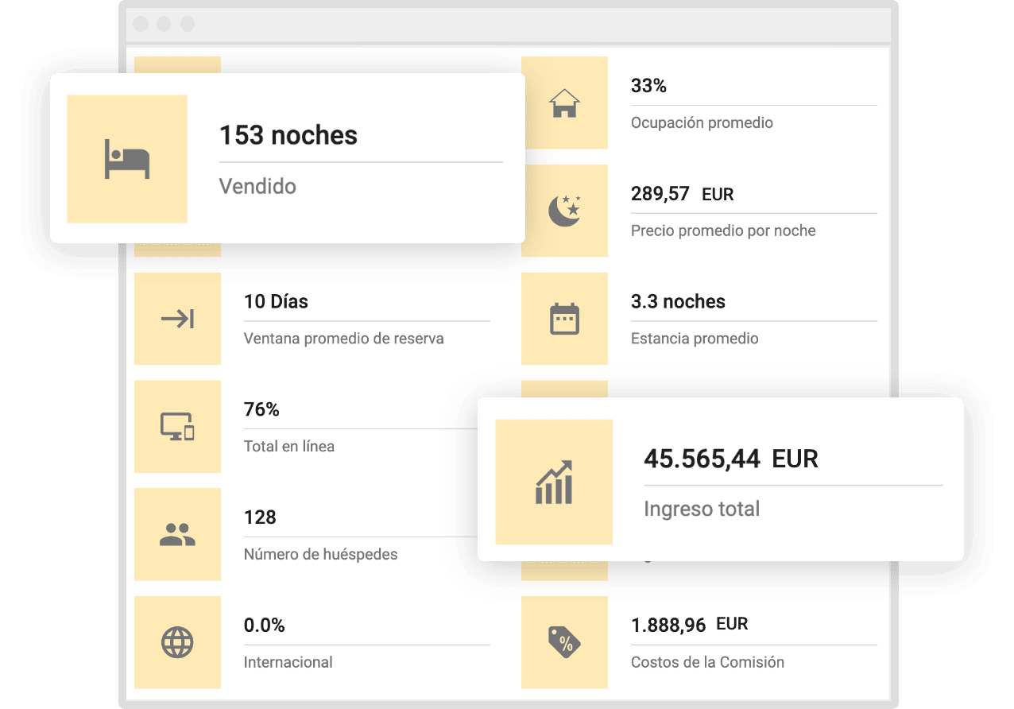Click the calendar icon for Estancia promedio
Image resolution: width=1014 pixels, height=709 pixels.
coord(565,319)
